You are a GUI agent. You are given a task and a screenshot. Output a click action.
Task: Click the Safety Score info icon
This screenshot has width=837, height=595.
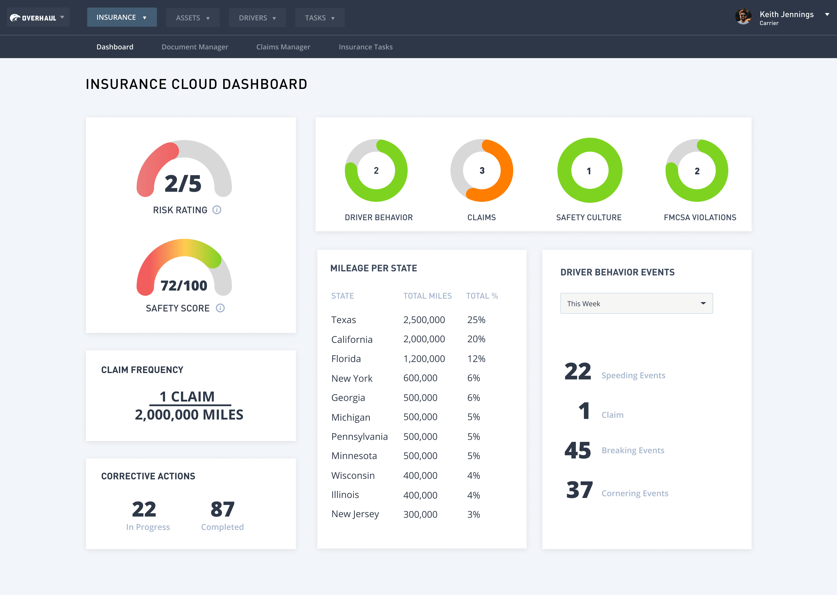(220, 308)
